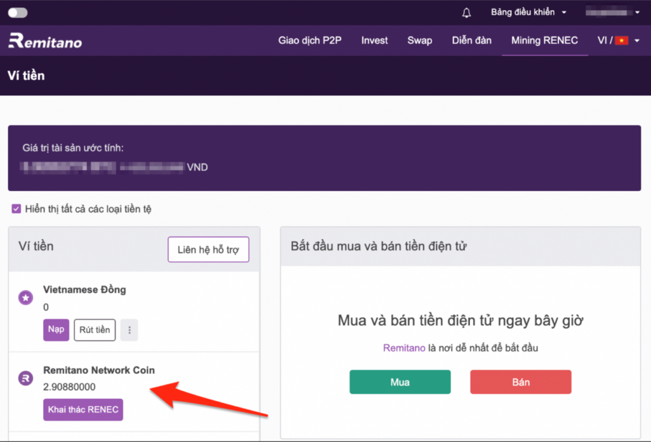Image resolution: width=651 pixels, height=442 pixels.
Task: Click the Giá trị tài sản ước tính label
Action: tap(73, 148)
